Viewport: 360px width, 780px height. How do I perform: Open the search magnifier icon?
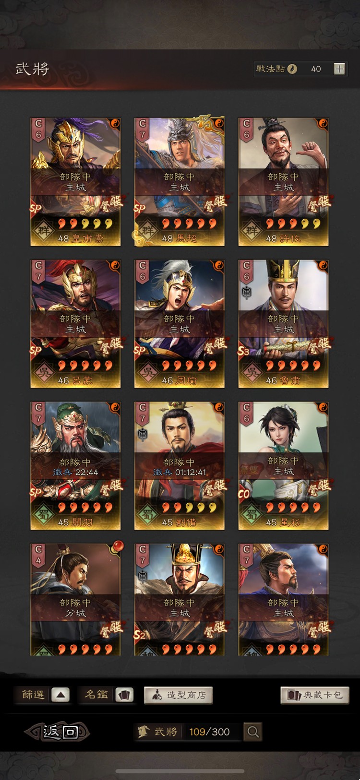253,732
